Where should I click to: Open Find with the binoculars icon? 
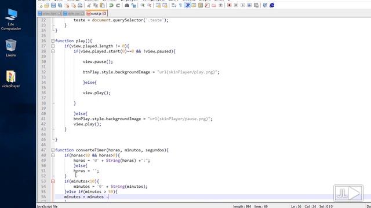[x=127, y=5]
